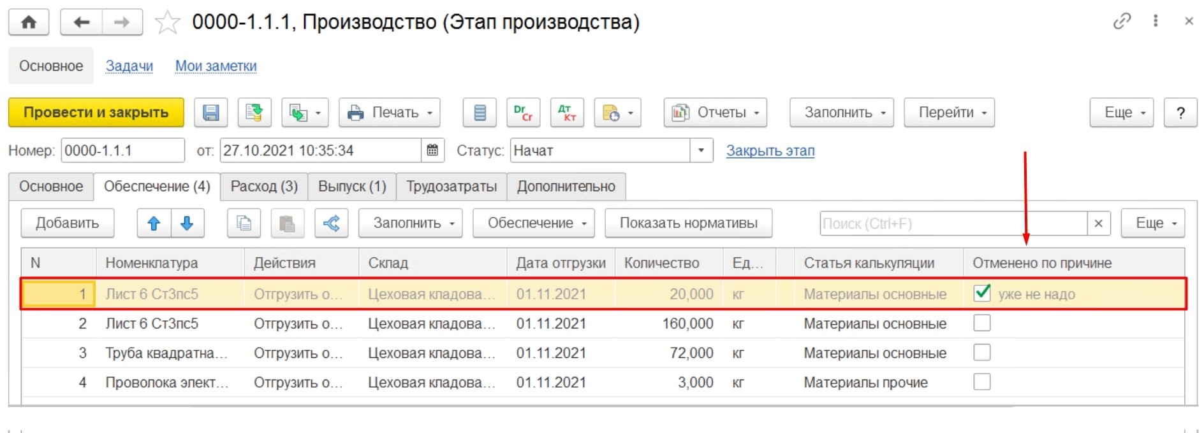Image resolution: width=1204 pixels, height=433 pixels.
Task: Click the document date field
Action: [321, 151]
